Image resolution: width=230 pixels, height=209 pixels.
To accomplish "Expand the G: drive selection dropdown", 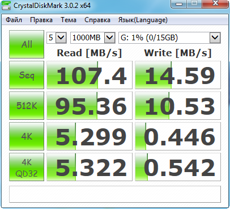I will 215,37.
